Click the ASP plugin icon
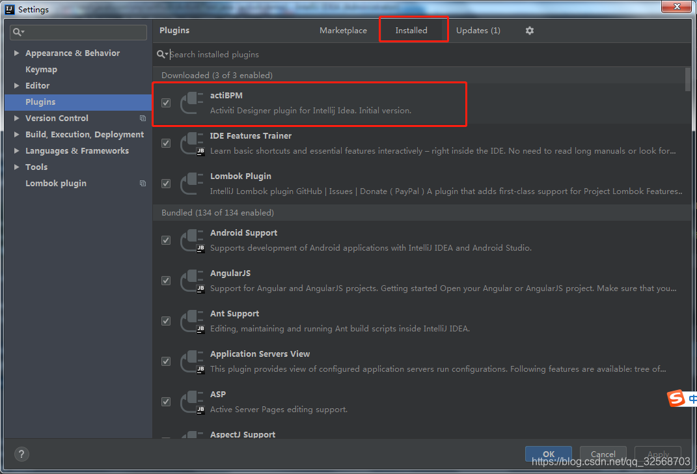This screenshot has height=474, width=697. coord(191,402)
